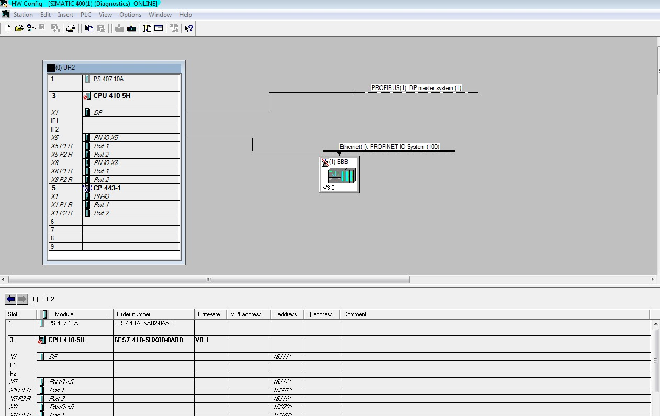Click the Upload to PG icon
The height and width of the screenshot is (416, 660).
pyautogui.click(x=131, y=28)
